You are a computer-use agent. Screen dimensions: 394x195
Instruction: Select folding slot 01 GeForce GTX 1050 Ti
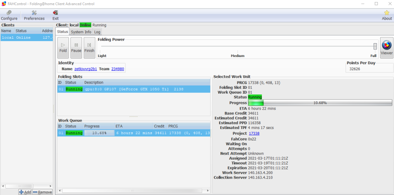point(134,89)
